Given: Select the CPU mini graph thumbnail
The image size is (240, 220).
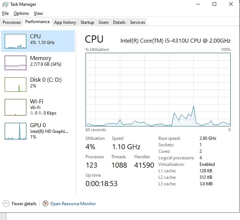Looking at the screenshot, I should (16, 41).
